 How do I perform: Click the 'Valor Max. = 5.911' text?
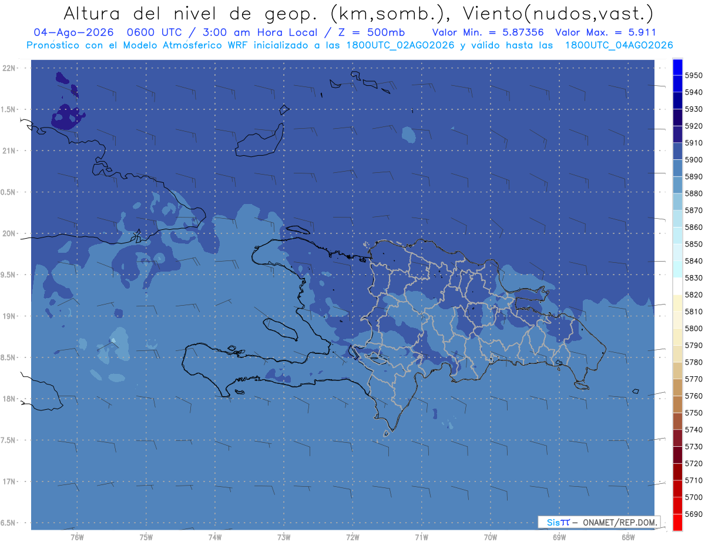605,32
